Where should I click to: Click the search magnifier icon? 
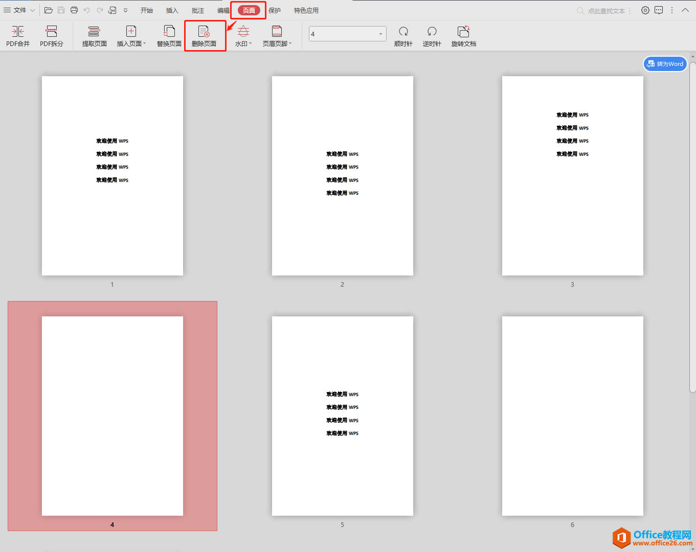[580, 11]
